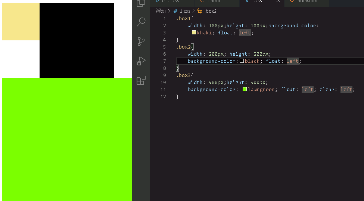Image resolution: width=364 pixels, height=201 pixels.
Task: Click the 'lawngreen' color value text
Action: coord(261,89)
